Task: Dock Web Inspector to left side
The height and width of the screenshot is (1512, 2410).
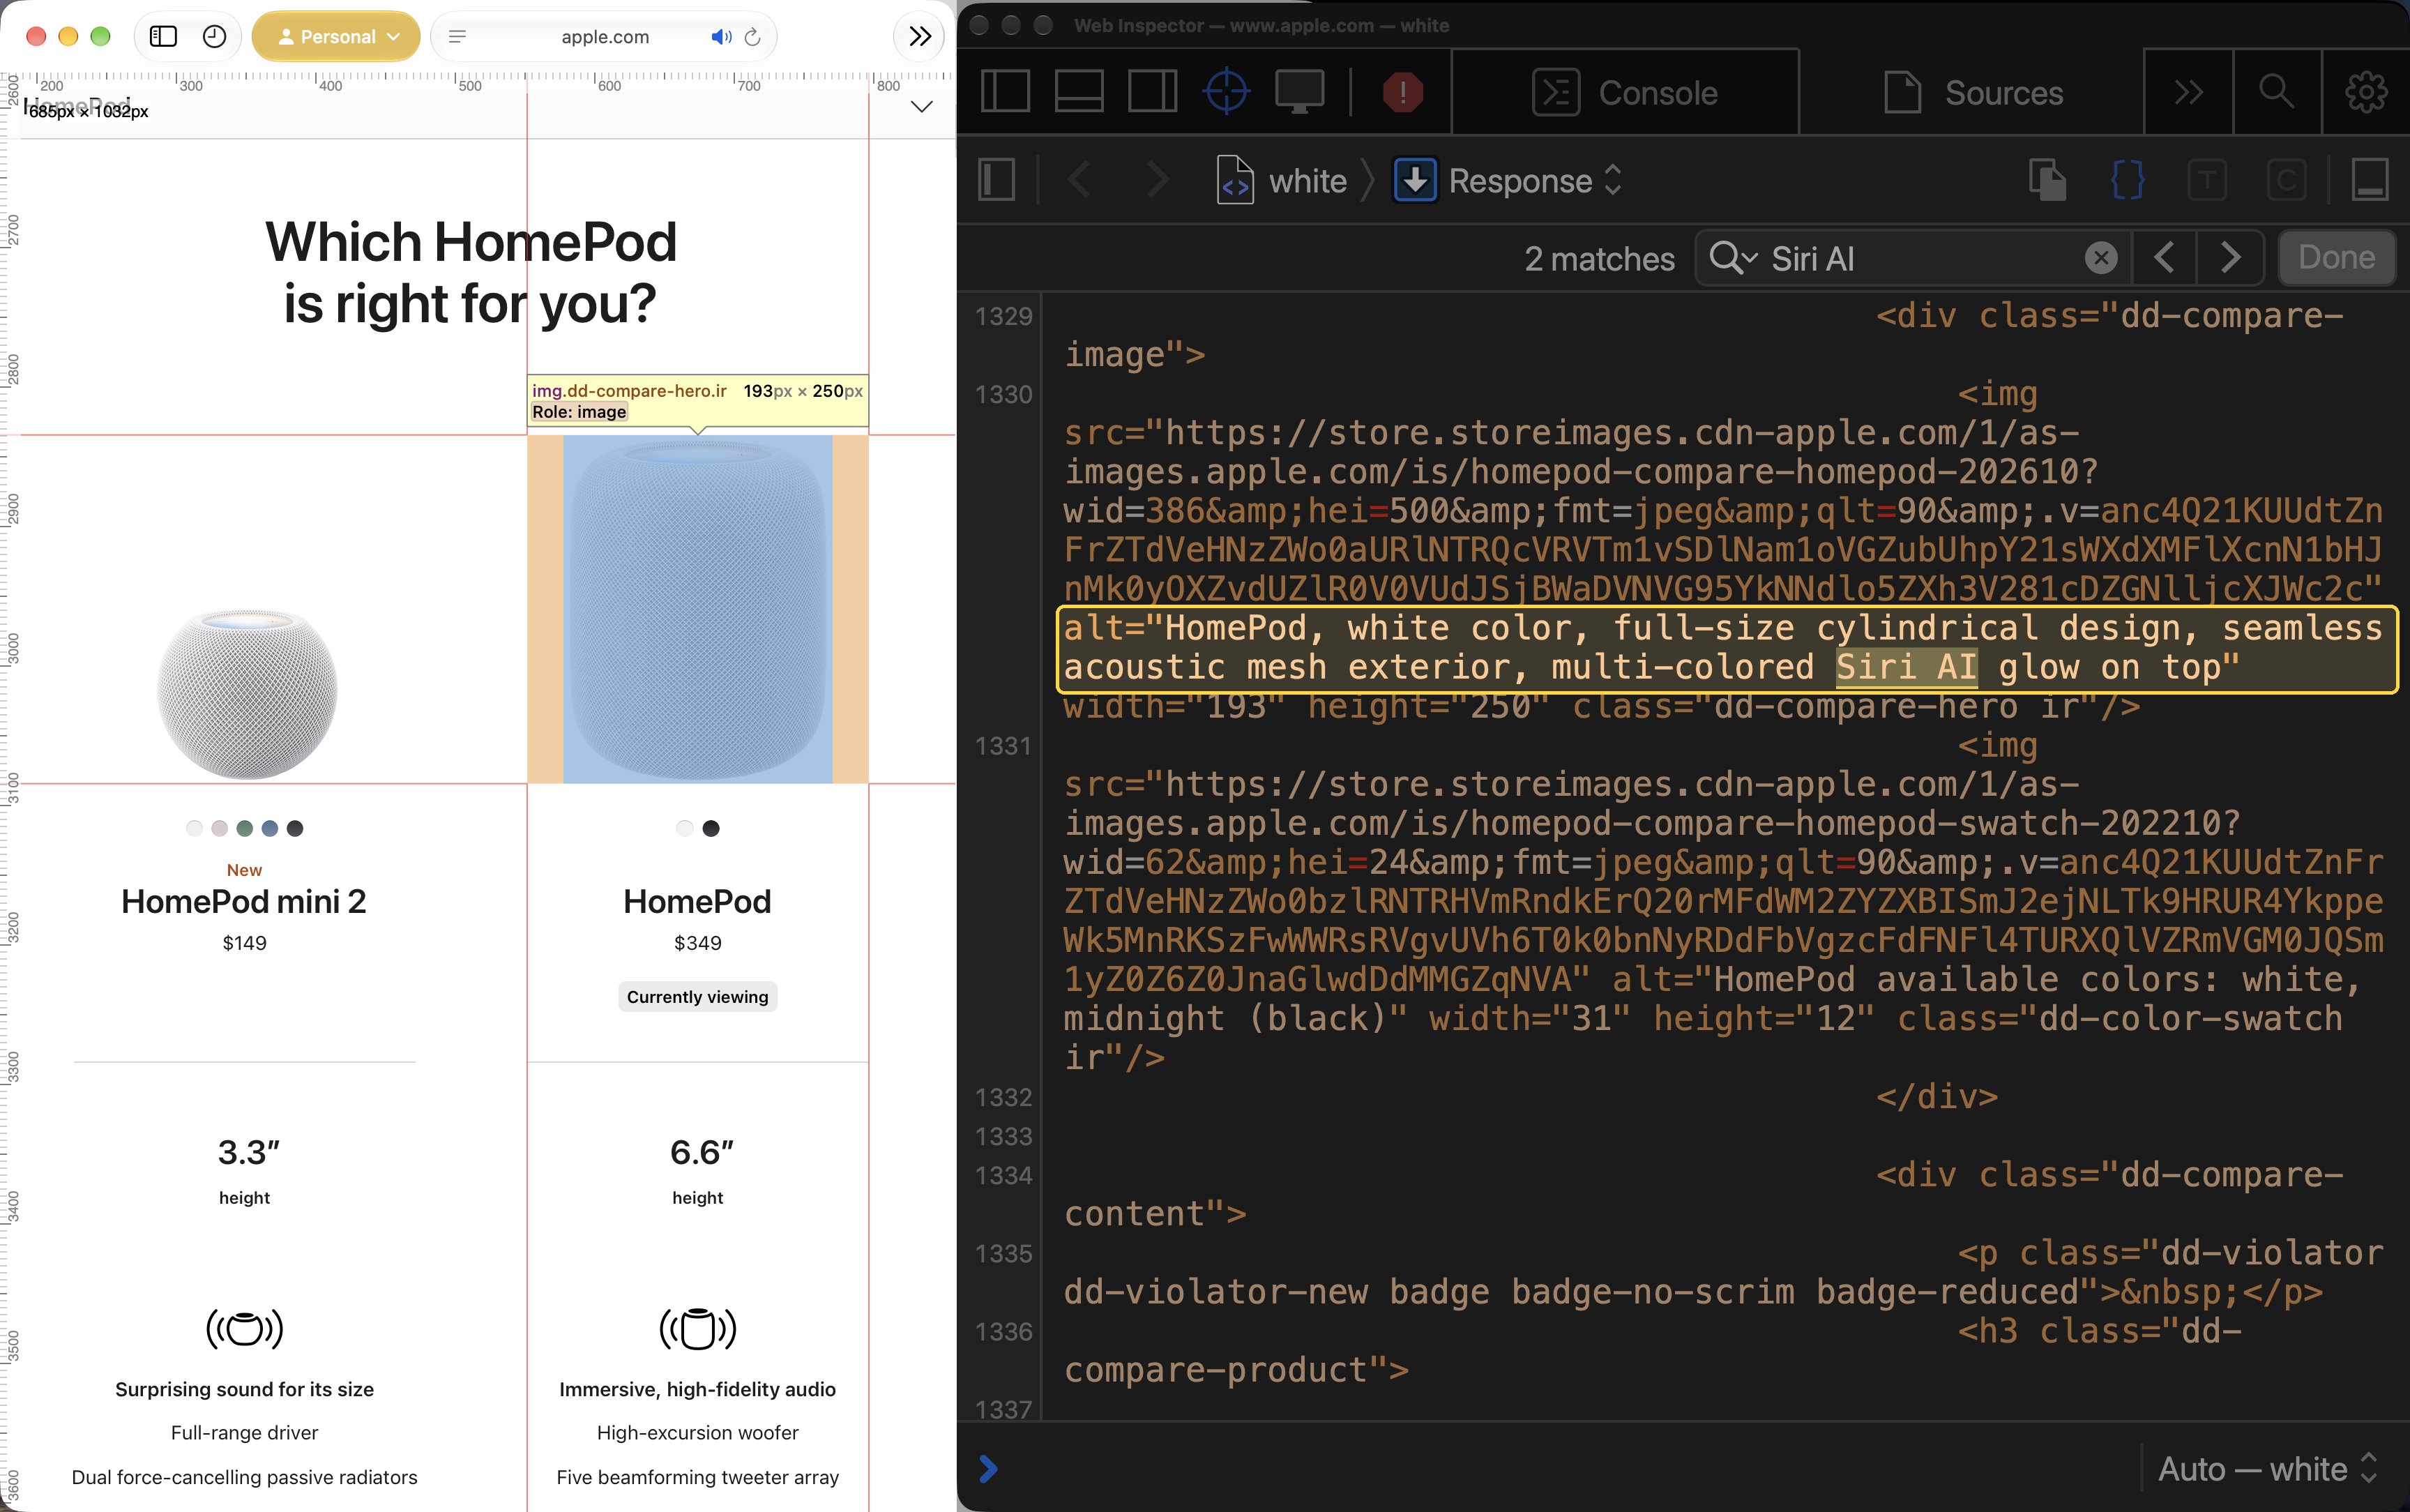Action: point(1006,92)
